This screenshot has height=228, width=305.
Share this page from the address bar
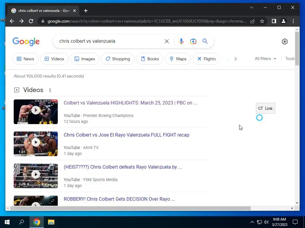tap(253, 21)
